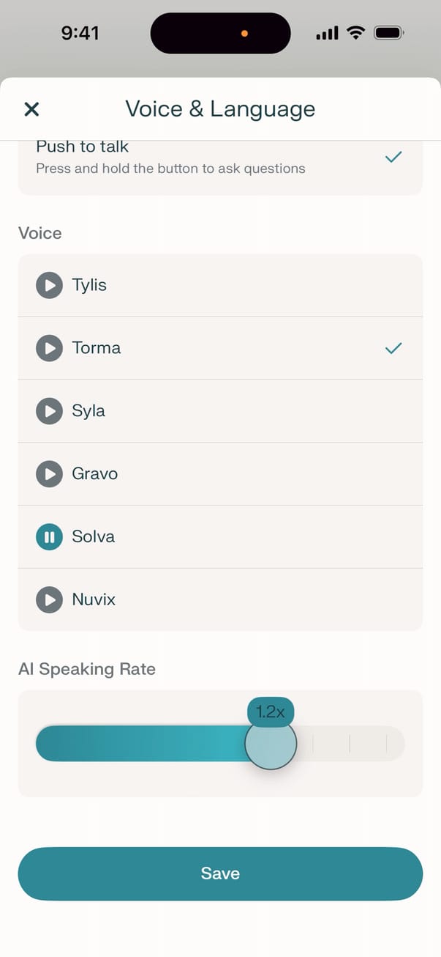Choose the Syla voice option

coord(219,411)
